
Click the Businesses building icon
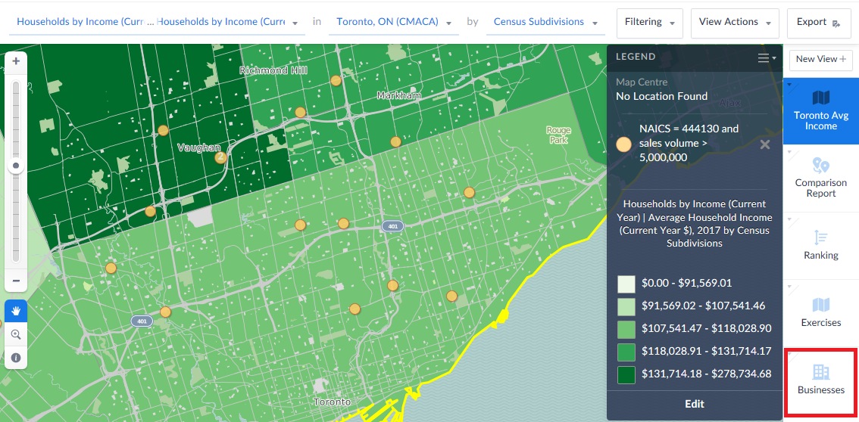tap(821, 372)
